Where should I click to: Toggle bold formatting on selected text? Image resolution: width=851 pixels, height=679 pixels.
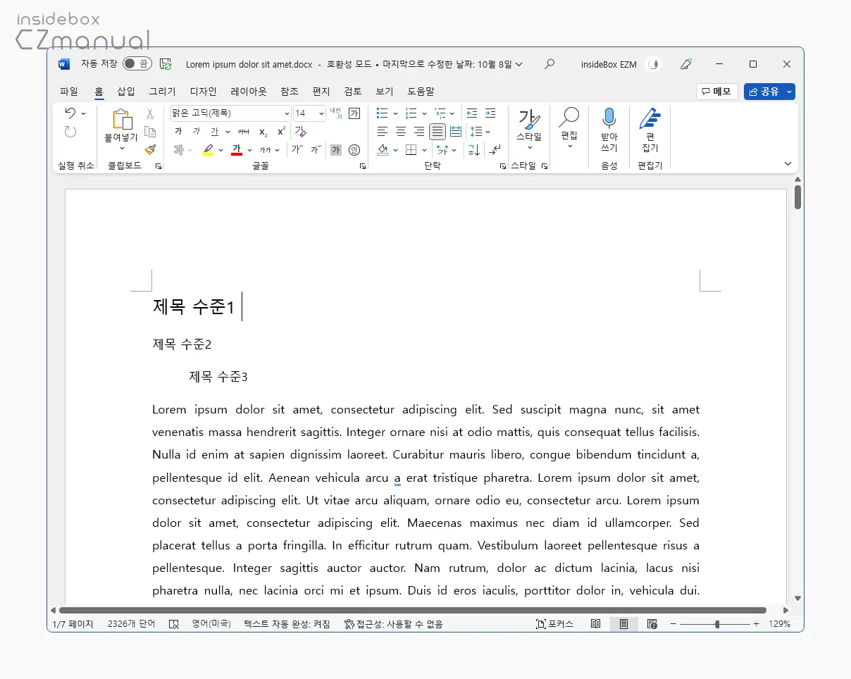pos(180,131)
